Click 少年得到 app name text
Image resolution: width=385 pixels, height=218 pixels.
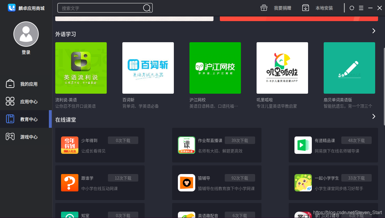pos(89,141)
